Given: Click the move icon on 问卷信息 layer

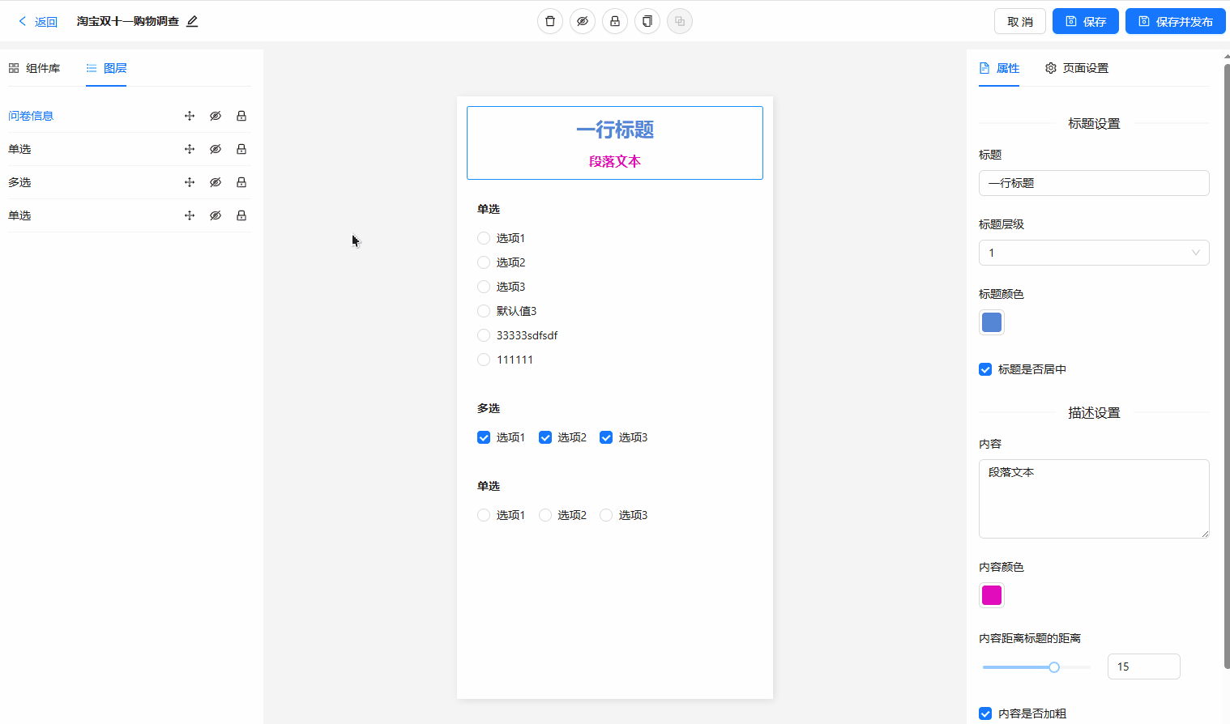Looking at the screenshot, I should point(190,116).
